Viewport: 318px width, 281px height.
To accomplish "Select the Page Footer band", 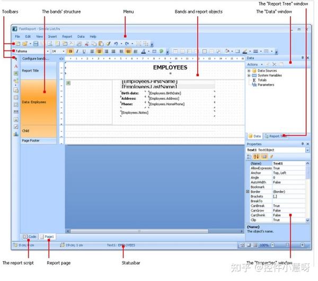I will pyautogui.click(x=39, y=140).
